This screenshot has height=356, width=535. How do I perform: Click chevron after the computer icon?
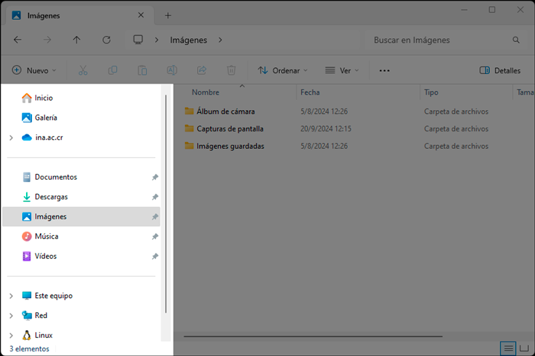157,40
